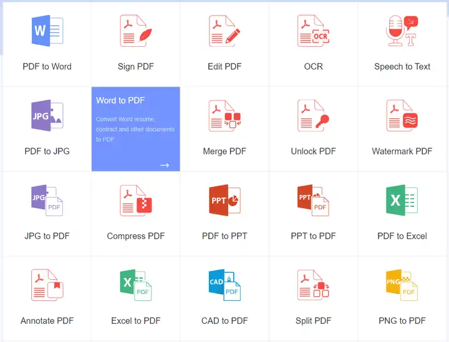The height and width of the screenshot is (342, 449).
Task: Click the 'Convert Word resume' description text
Action: 135,129
